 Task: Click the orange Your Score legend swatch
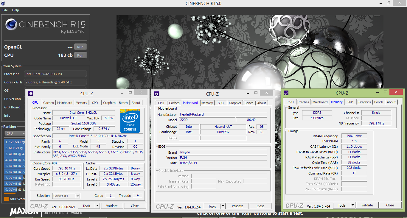(6, 199)
